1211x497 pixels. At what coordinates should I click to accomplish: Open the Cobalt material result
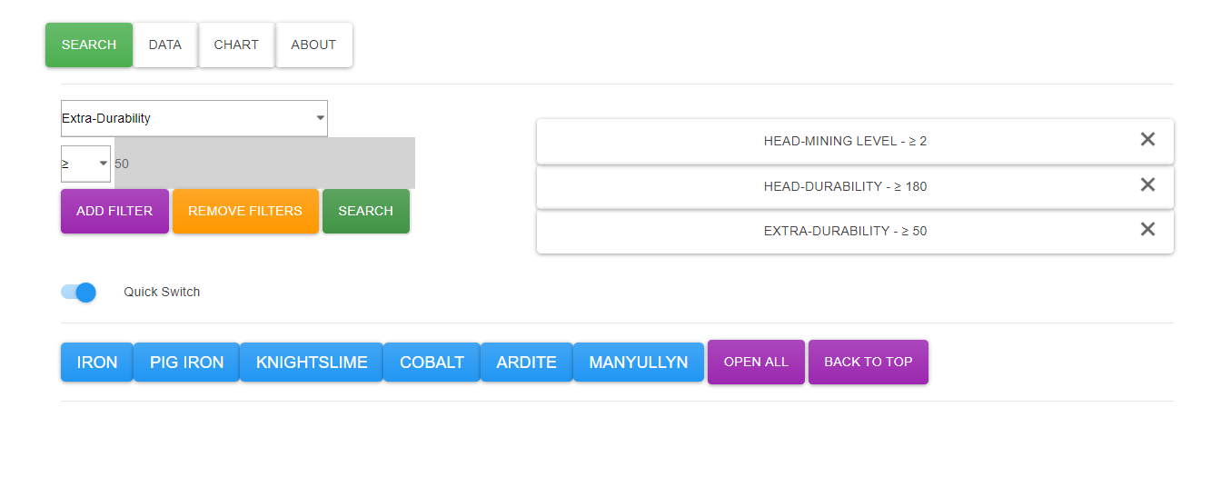pyautogui.click(x=432, y=363)
